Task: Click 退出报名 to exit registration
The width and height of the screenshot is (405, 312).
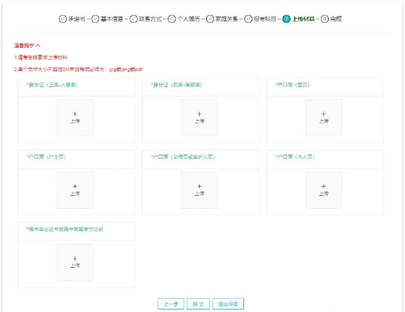Action: click(x=228, y=303)
